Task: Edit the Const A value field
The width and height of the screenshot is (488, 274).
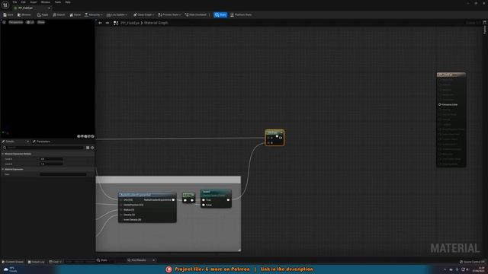Action: 51,159
